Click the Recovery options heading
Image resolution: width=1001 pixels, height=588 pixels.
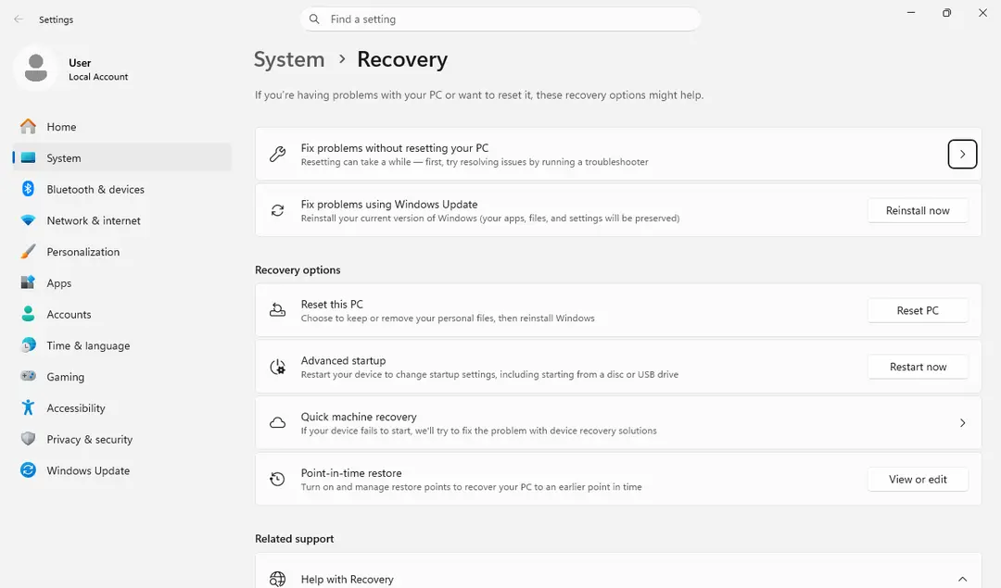(x=298, y=269)
